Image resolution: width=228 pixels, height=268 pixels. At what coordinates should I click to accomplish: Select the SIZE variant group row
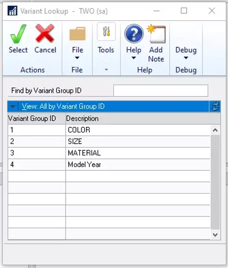(109, 142)
